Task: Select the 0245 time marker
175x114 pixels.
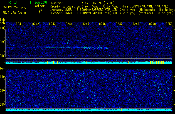Action: tap(86, 24)
